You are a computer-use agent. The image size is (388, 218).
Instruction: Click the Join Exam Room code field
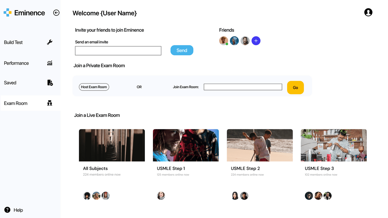(243, 87)
